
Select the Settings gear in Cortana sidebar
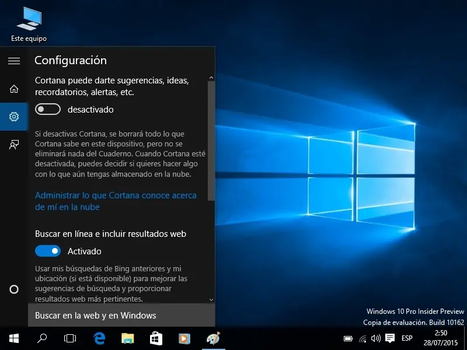tap(14, 116)
